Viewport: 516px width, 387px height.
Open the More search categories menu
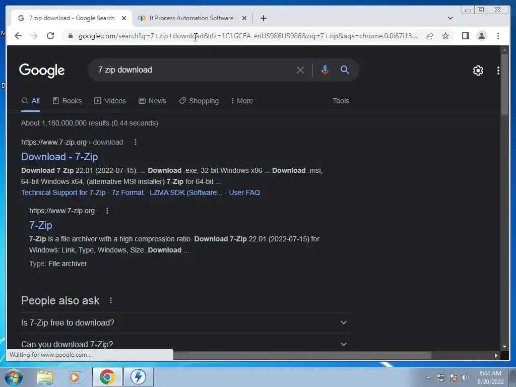pos(242,101)
